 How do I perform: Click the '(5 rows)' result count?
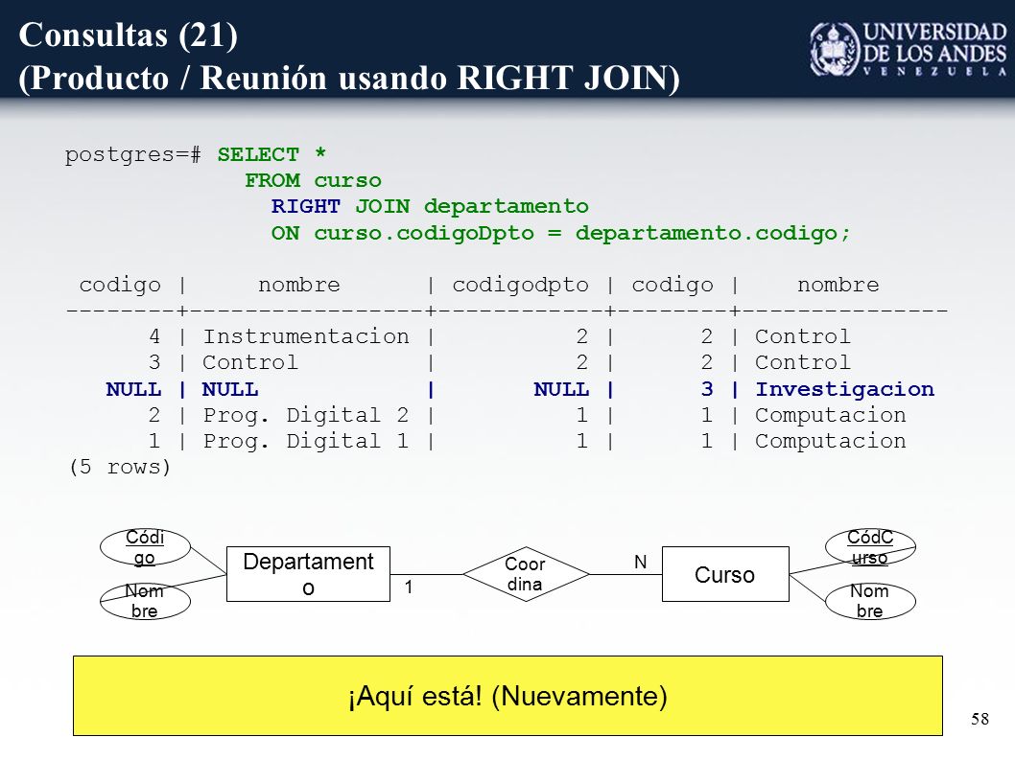[120, 467]
